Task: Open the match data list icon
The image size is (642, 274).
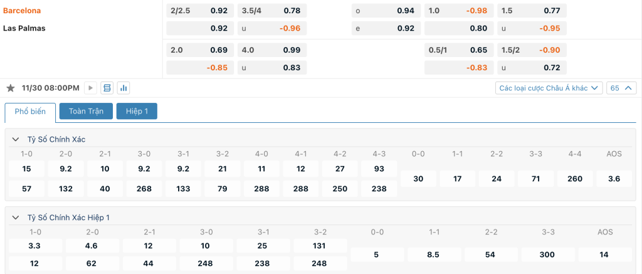Action: click(x=107, y=88)
